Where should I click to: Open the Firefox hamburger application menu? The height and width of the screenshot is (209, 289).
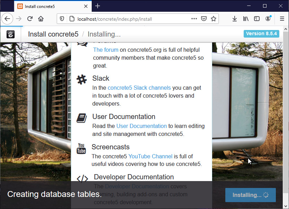click(x=282, y=19)
